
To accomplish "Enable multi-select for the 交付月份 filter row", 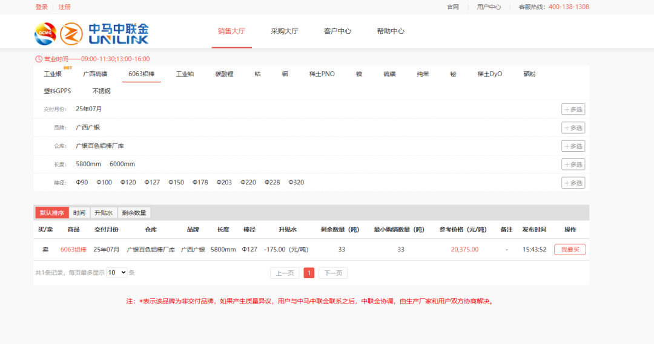I will tap(573, 109).
